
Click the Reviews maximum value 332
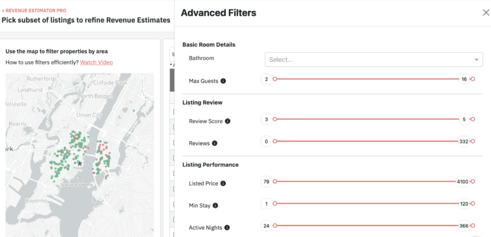click(x=464, y=141)
